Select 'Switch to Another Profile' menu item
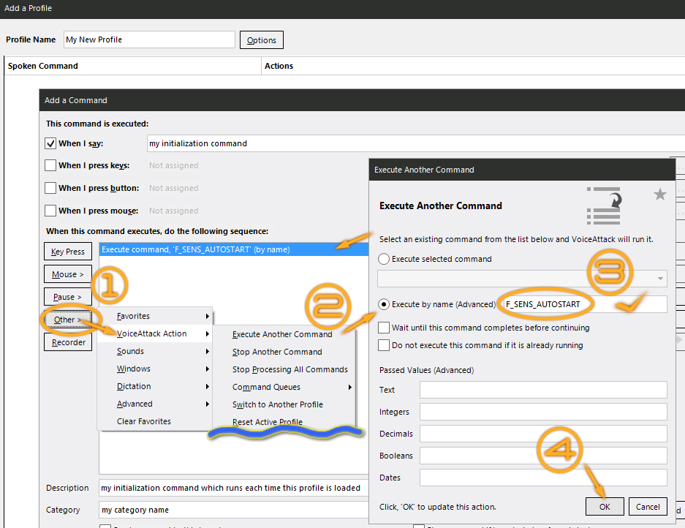 pyautogui.click(x=277, y=404)
